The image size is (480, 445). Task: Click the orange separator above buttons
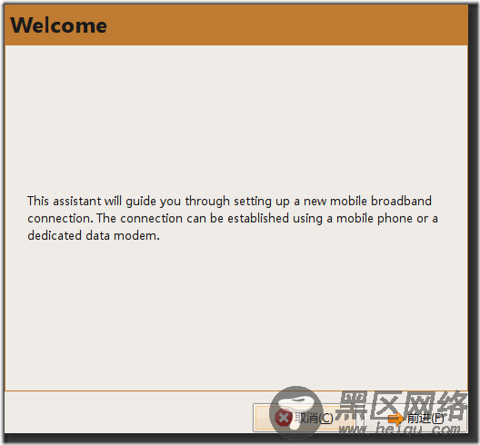[236, 391]
